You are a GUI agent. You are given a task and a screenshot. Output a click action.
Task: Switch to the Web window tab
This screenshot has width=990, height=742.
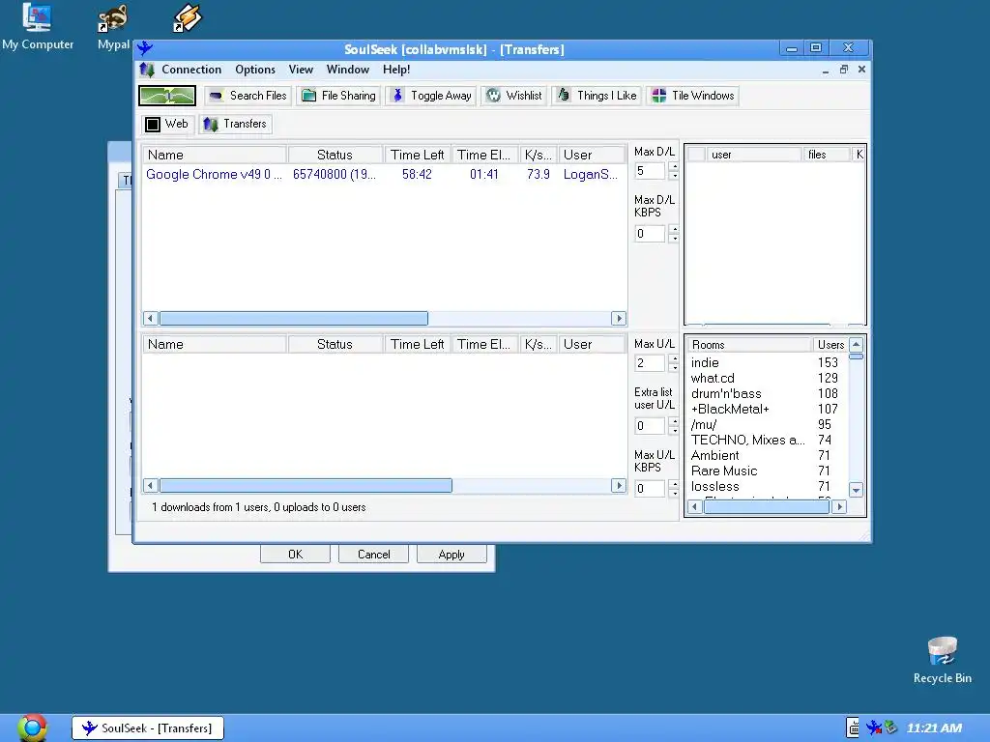coord(166,124)
